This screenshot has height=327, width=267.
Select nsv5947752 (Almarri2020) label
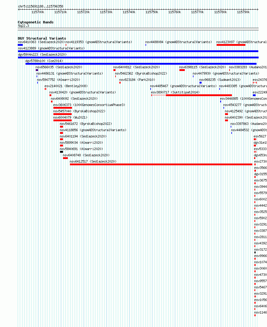pos(59,80)
